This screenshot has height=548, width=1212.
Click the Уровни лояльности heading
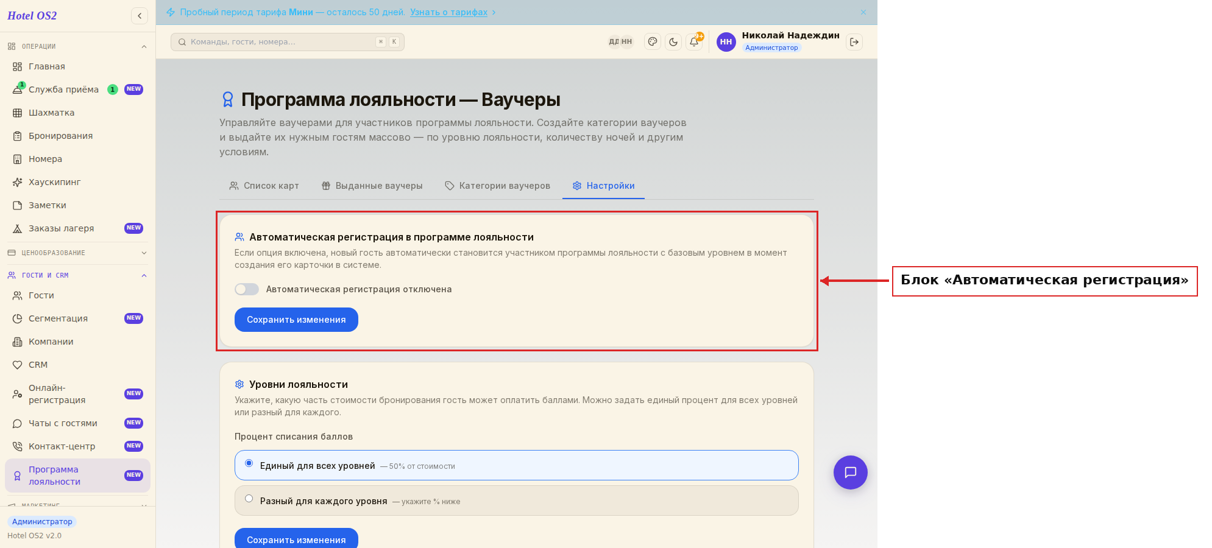click(x=299, y=384)
